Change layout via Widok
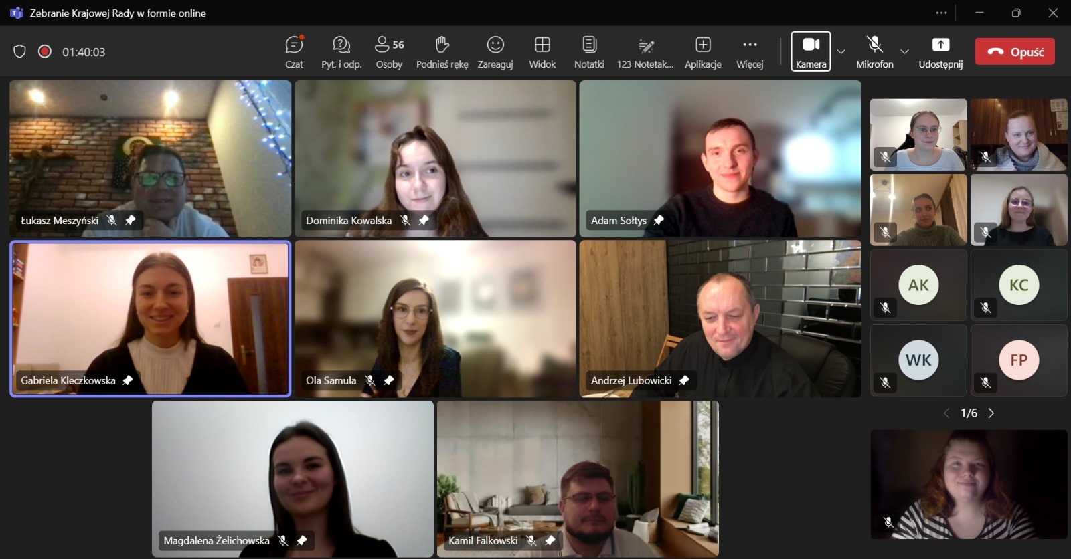 click(x=542, y=52)
